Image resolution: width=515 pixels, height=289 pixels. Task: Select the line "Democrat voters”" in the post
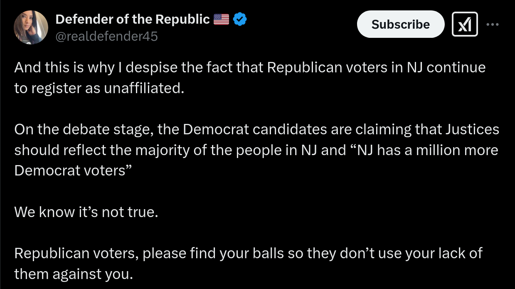tap(70, 170)
